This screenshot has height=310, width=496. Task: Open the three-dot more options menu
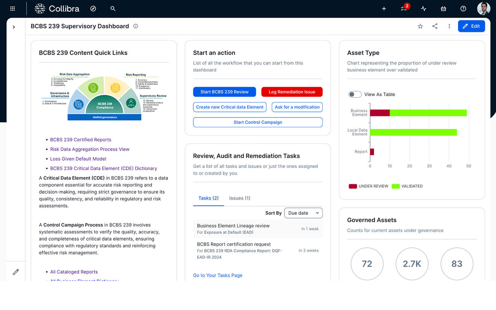click(449, 26)
